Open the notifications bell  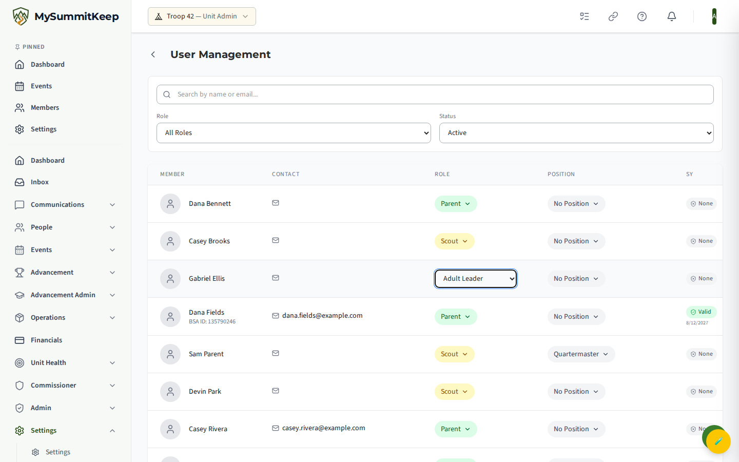672,16
